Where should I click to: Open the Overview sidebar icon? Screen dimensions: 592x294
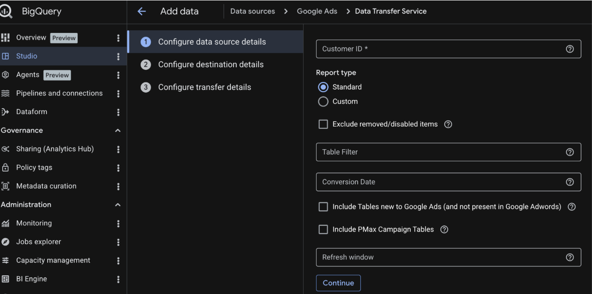point(5,37)
